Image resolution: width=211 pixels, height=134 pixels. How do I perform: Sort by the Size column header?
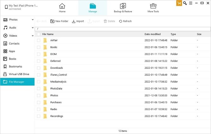point(199,34)
